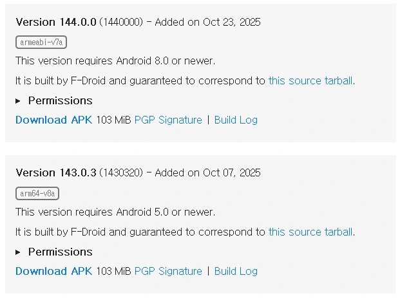This screenshot has width=400, height=298.
Task: Click the armeabi-v7a architecture tag
Action: [x=41, y=42]
